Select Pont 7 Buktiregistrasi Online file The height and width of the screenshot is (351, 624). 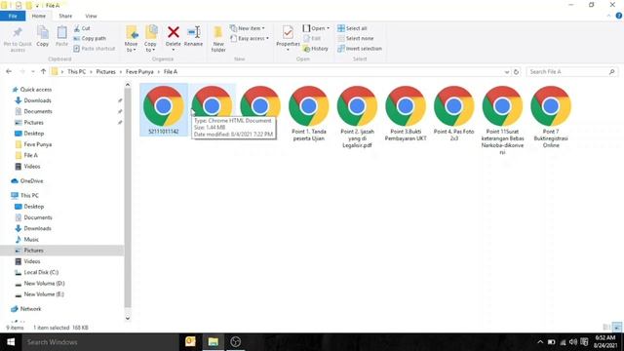[551, 117]
